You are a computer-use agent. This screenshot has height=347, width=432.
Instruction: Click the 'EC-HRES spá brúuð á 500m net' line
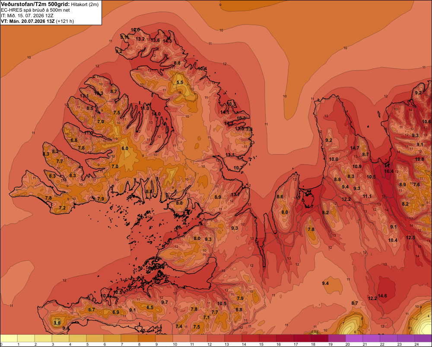pos(35,10)
